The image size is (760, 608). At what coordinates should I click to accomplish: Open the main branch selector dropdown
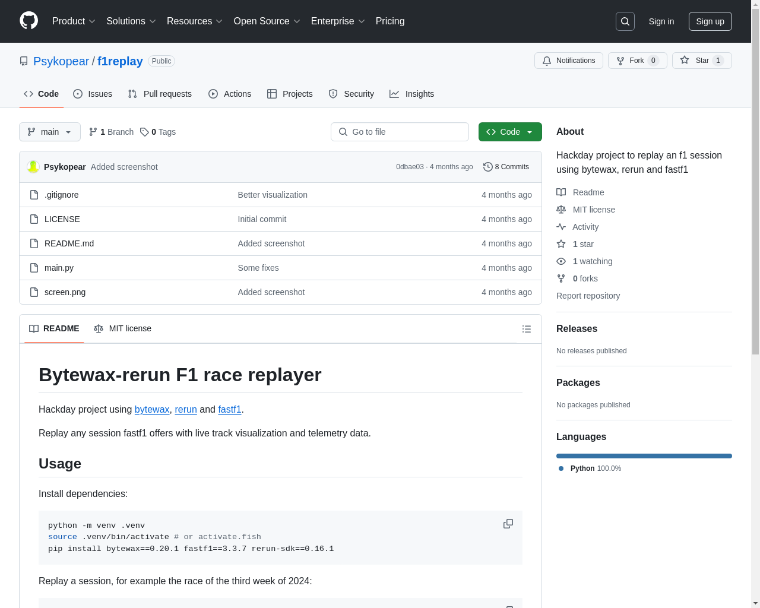pos(50,132)
